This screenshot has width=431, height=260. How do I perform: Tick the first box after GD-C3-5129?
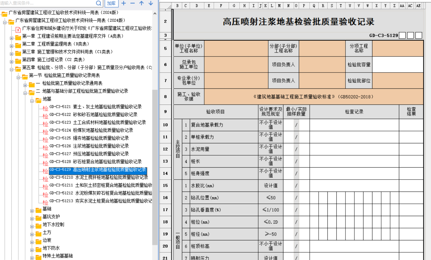402,35
